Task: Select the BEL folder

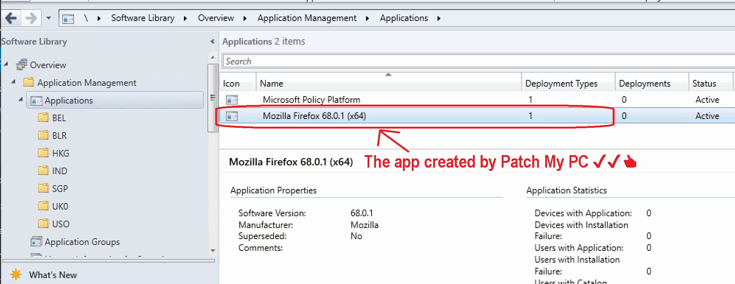Action: [x=59, y=118]
